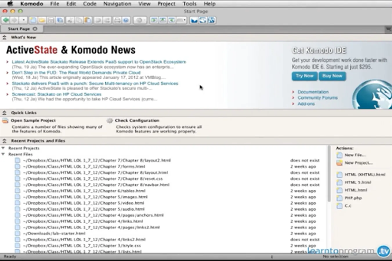Click the green Back arrow toolbar icon
This screenshot has width=392, height=261.
click(x=6, y=20)
